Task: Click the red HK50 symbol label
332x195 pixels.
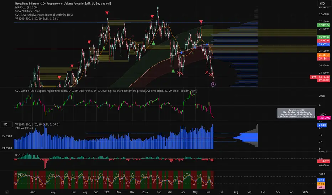Action: pyautogui.click(x=313, y=77)
